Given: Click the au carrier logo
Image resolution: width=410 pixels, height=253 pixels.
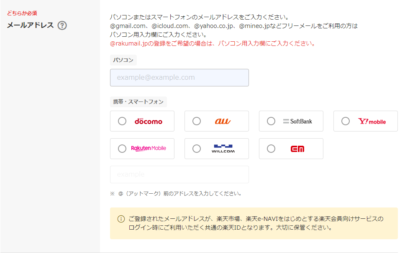Looking at the screenshot, I should click(x=223, y=121).
